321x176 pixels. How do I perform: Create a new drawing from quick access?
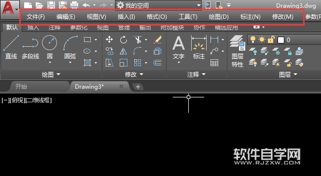coord(28,5)
